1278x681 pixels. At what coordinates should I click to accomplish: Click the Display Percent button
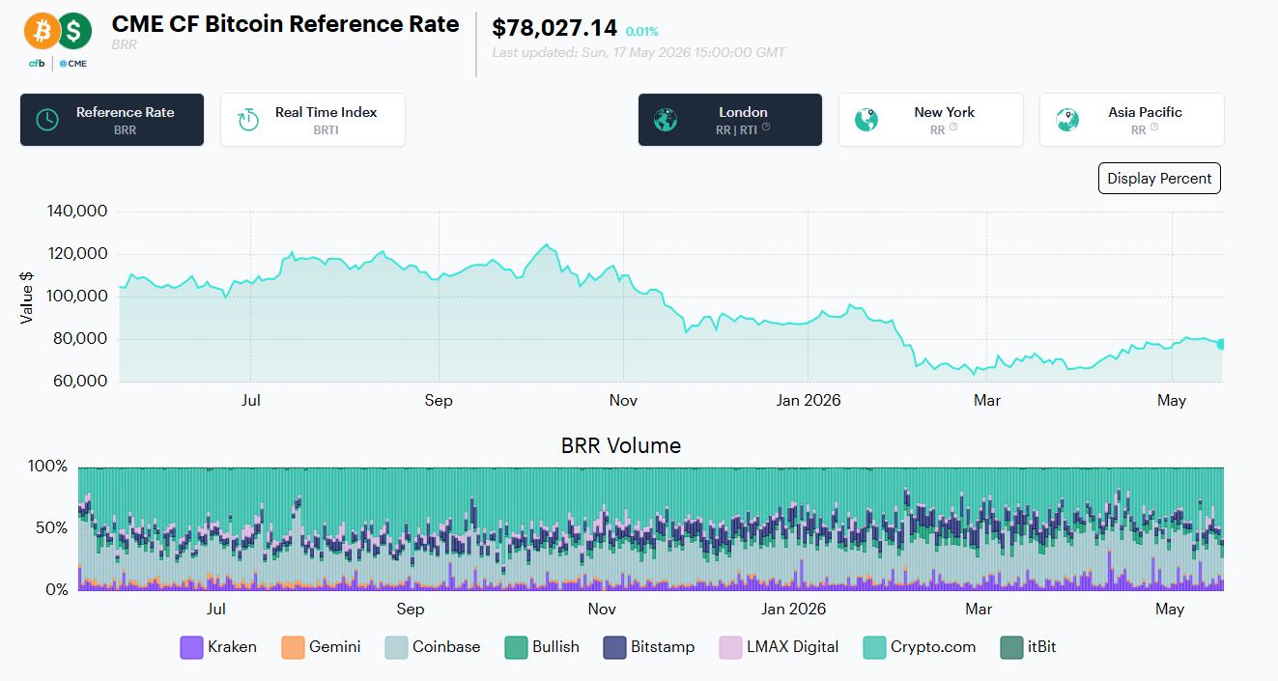1159,179
